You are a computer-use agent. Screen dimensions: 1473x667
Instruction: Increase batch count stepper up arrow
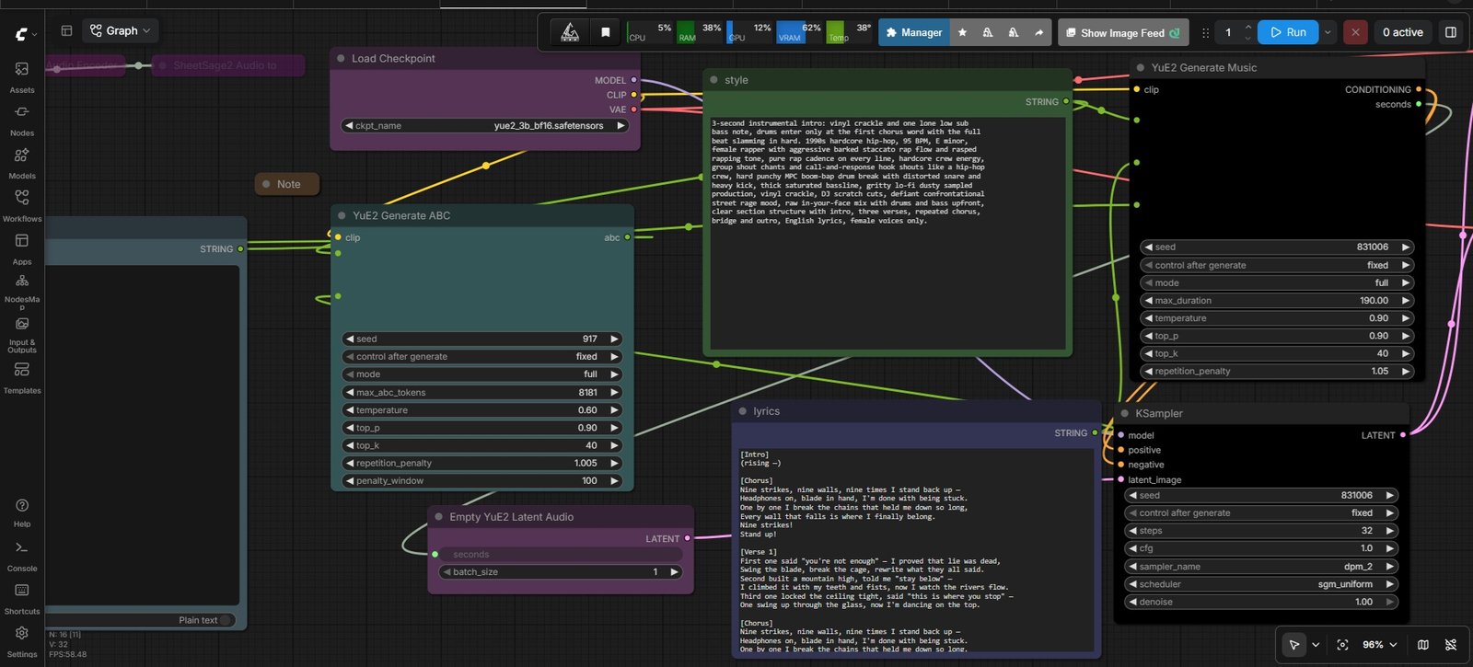point(1248,27)
